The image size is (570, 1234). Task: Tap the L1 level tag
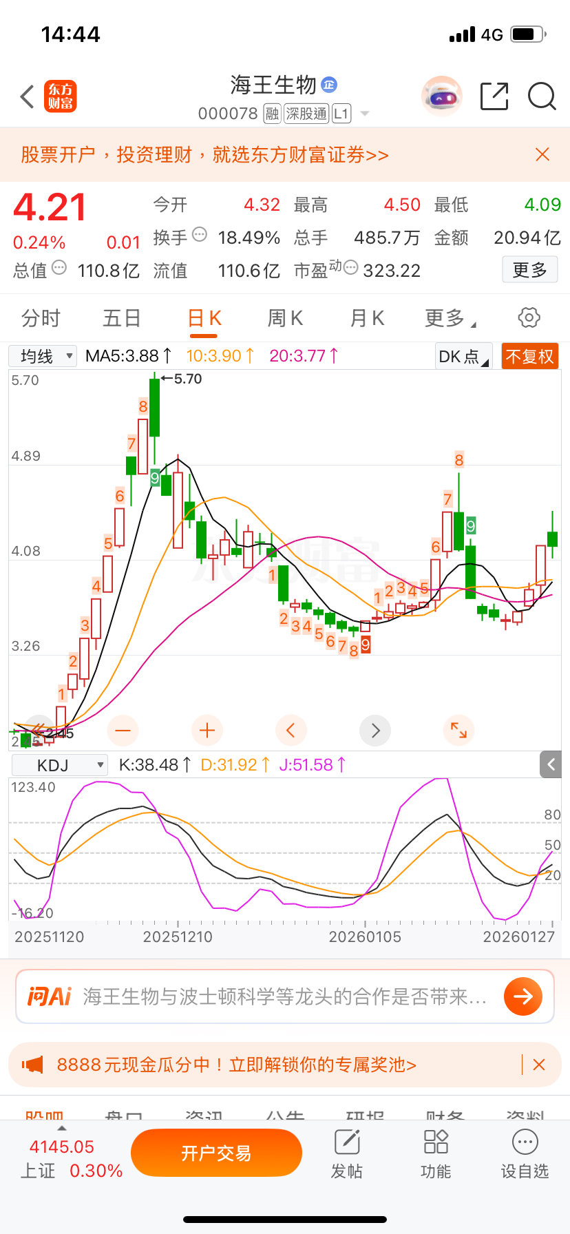[x=341, y=114]
